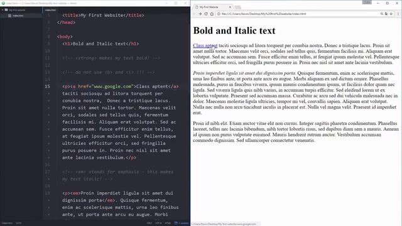This screenshot has width=402, height=226.
Task: Close the My First Website browser tab
Action: point(230,7)
